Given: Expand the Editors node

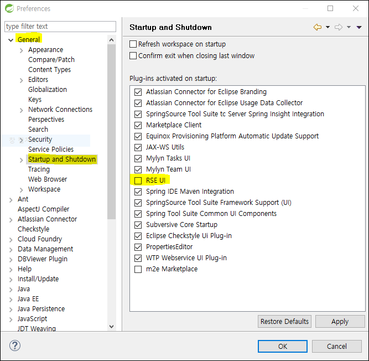Looking at the screenshot, I should [x=22, y=80].
